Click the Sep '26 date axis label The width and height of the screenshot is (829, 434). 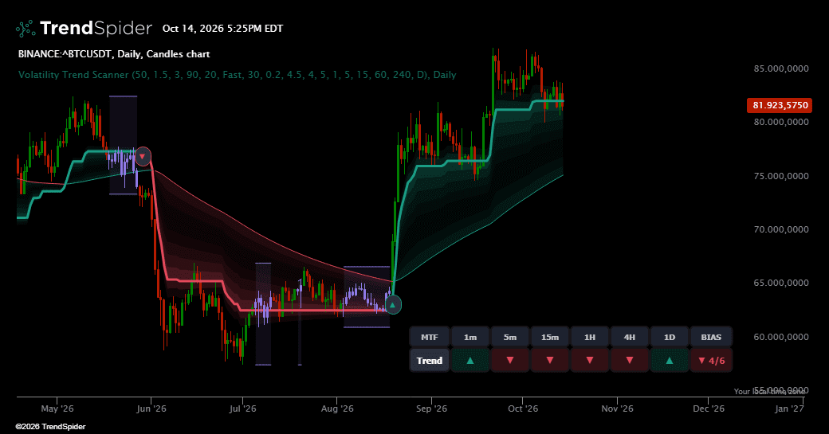tap(431, 409)
